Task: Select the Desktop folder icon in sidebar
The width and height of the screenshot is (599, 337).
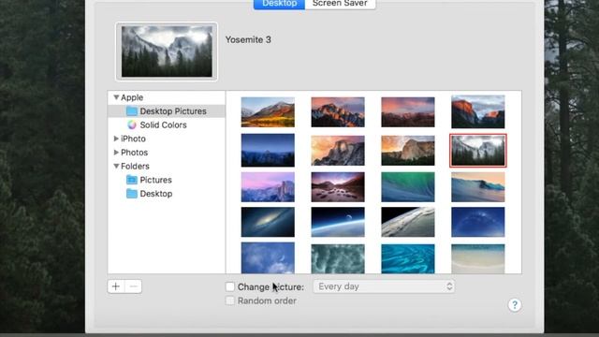Action: (132, 194)
